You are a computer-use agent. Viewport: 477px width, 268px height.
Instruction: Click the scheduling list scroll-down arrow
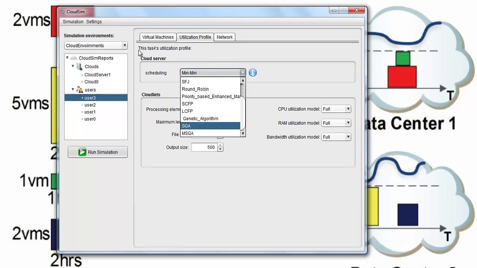(243, 133)
